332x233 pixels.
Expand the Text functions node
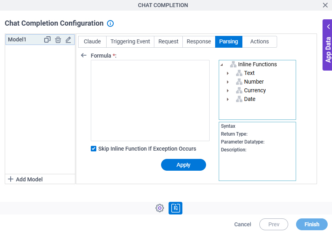[228, 73]
